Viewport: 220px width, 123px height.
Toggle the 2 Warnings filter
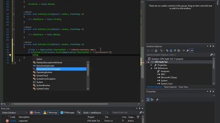tap(51, 112)
